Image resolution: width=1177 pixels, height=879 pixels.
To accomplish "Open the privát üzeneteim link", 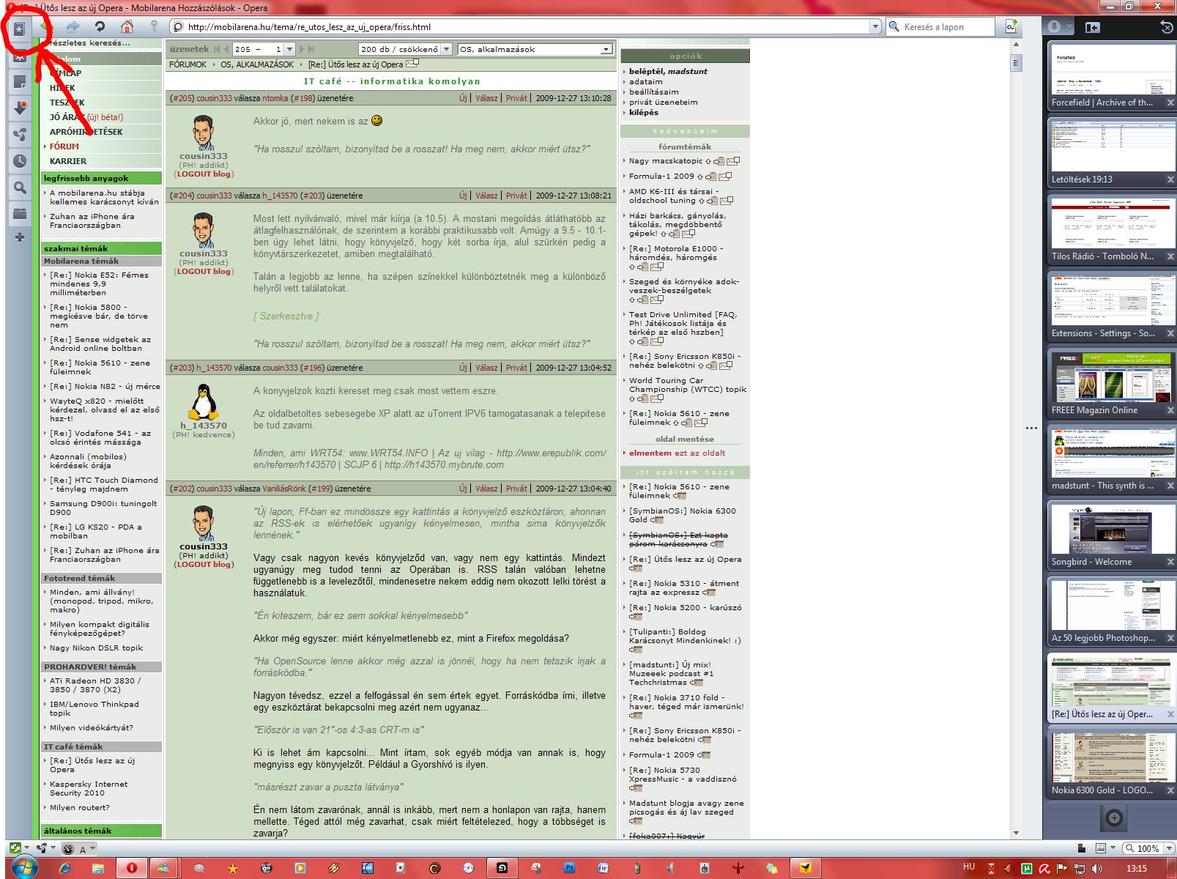I will pyautogui.click(x=664, y=102).
